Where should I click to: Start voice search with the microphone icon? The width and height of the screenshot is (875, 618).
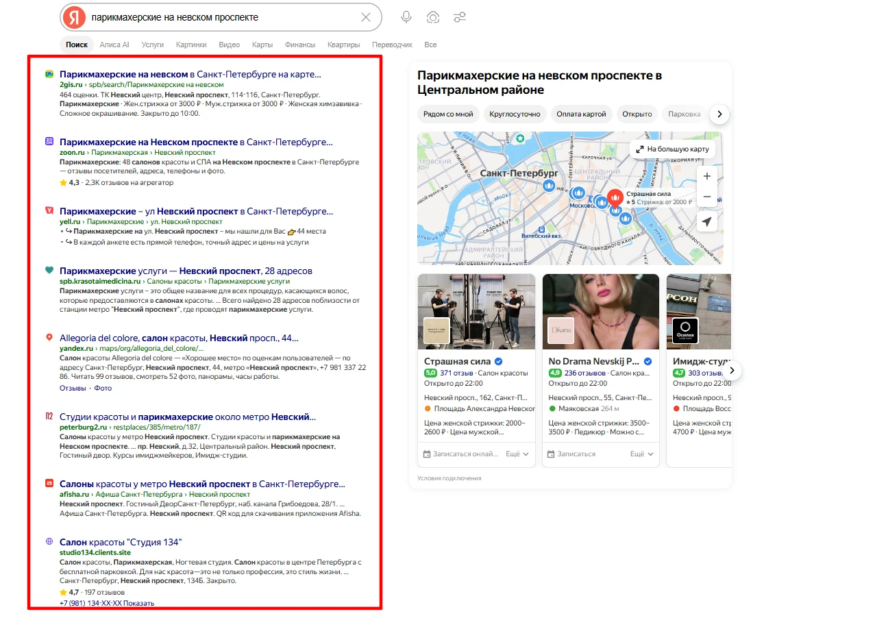406,17
